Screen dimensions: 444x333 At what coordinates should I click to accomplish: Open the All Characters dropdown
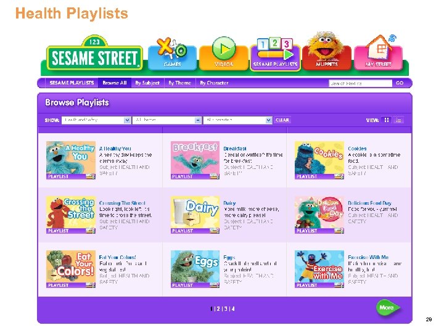[x=237, y=120]
